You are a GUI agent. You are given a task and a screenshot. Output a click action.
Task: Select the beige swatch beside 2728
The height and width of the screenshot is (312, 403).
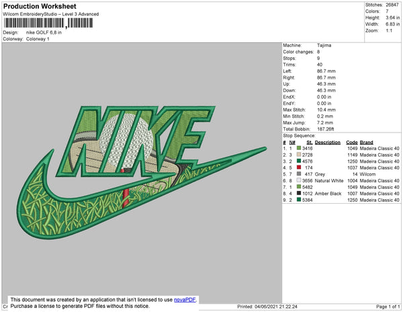point(299,155)
